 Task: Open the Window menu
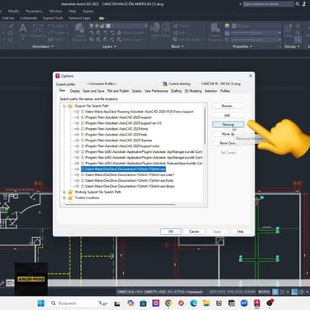point(55,12)
